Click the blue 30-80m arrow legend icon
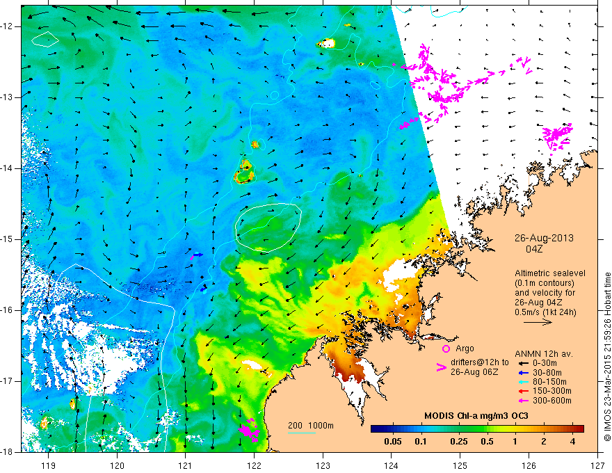The image size is (612, 473). [524, 373]
